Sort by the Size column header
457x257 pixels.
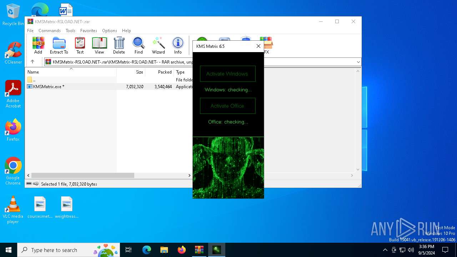click(x=131, y=72)
